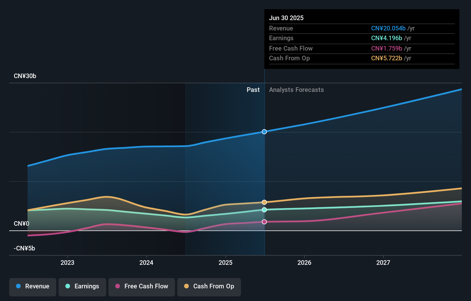The height and width of the screenshot is (301, 471).
Task: Switch to the Past section
Action: click(253, 90)
